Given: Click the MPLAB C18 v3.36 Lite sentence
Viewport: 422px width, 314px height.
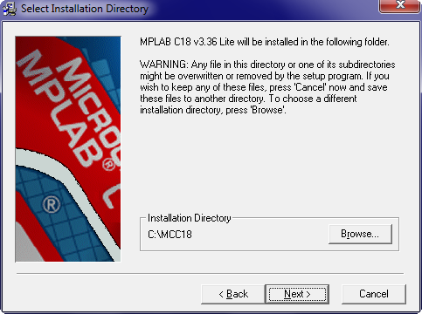Looking at the screenshot, I should [265, 42].
